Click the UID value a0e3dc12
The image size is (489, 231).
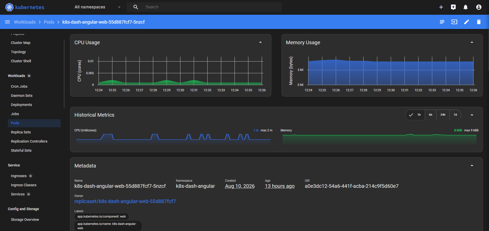[352, 186]
